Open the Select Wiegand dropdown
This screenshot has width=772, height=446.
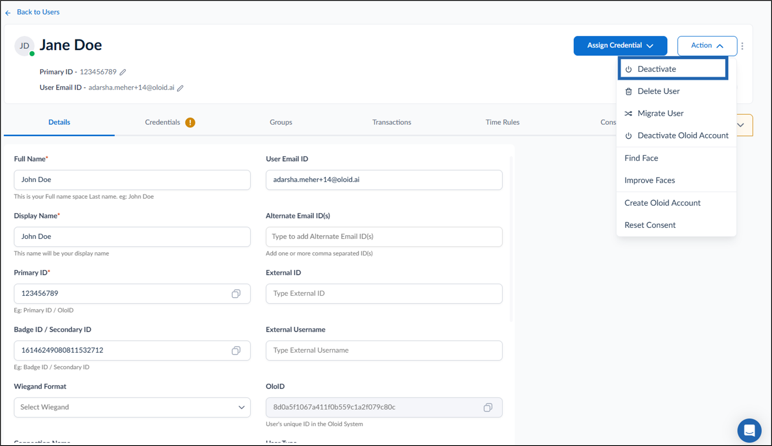point(132,407)
